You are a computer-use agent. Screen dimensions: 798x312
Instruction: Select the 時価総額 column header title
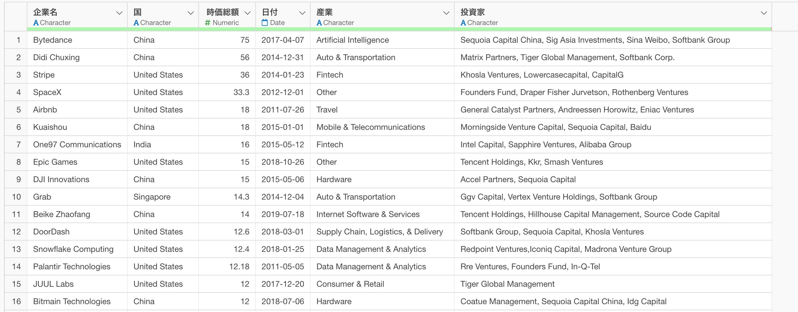[x=222, y=12]
